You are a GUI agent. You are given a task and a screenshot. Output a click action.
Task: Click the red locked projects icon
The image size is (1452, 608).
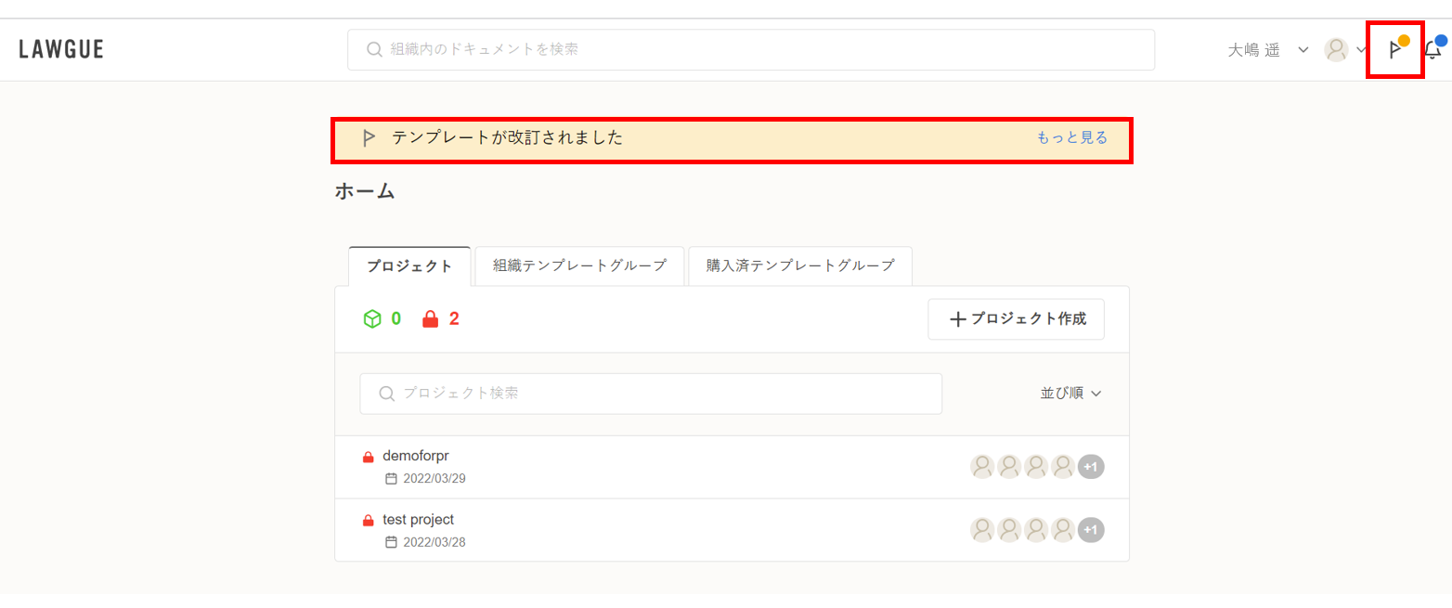[430, 319]
